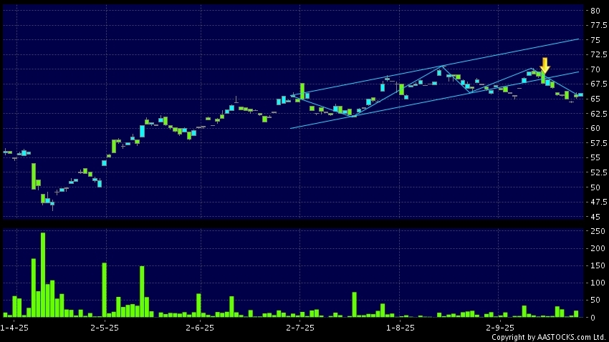
Task: Click the 65 price axis label
Action: pos(595,99)
